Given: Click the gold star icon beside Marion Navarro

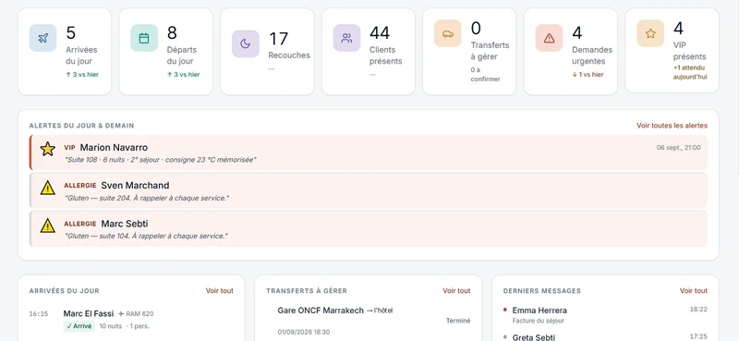Looking at the screenshot, I should coord(48,149).
